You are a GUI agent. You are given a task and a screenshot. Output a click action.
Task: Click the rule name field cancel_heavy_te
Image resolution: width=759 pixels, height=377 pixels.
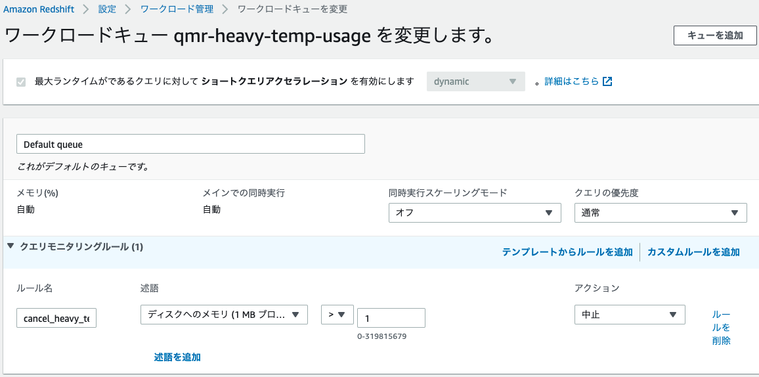56,319
